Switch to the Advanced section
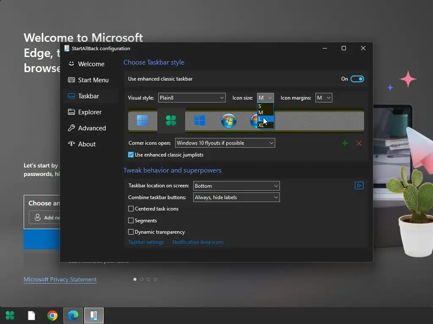 [x=90, y=128]
